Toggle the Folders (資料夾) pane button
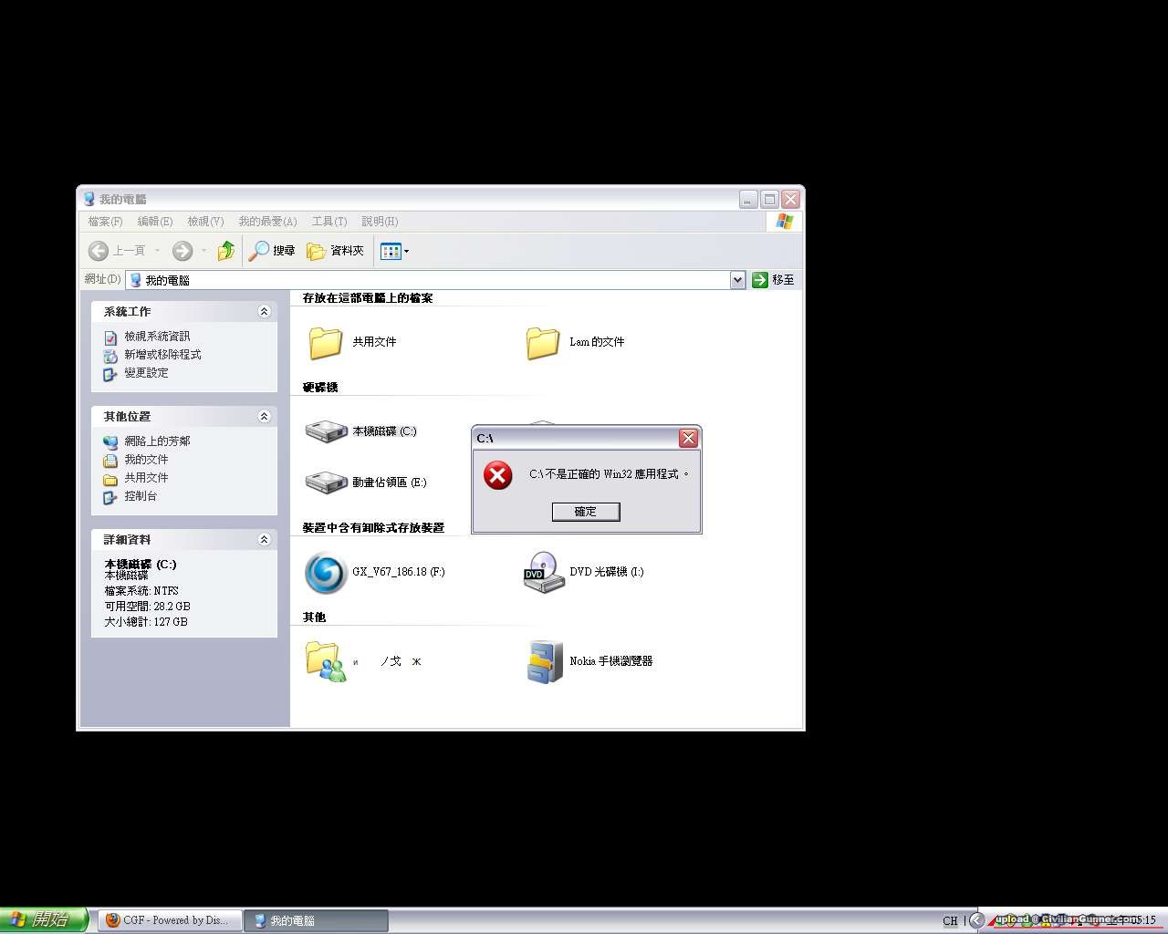The height and width of the screenshot is (934, 1168). pyautogui.click(x=335, y=251)
